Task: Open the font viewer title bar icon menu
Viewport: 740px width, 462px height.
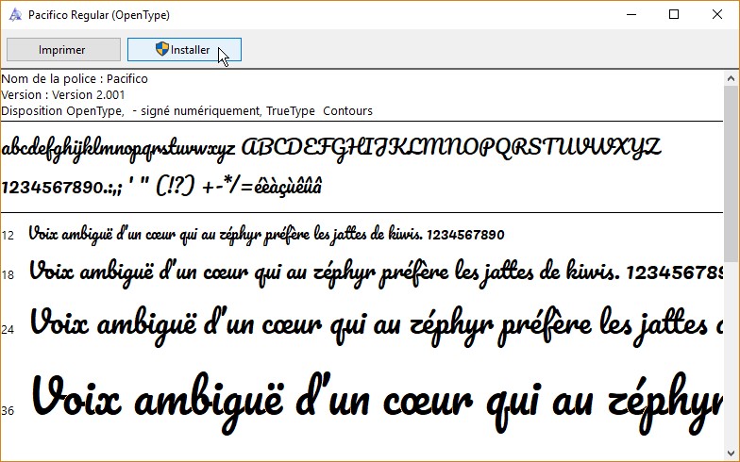Action: click(13, 14)
